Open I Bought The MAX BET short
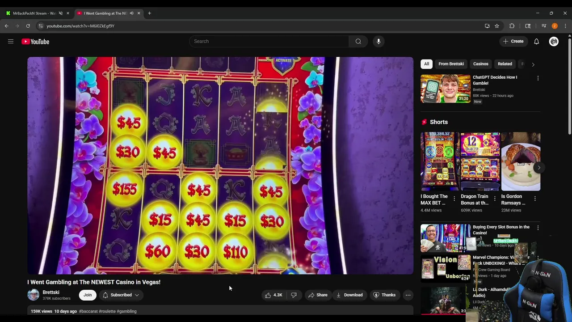Screen dimensions: 572x322 click(440, 161)
